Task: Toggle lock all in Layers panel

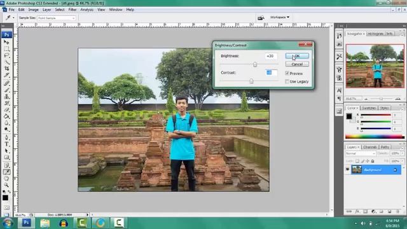Action: tap(373, 161)
